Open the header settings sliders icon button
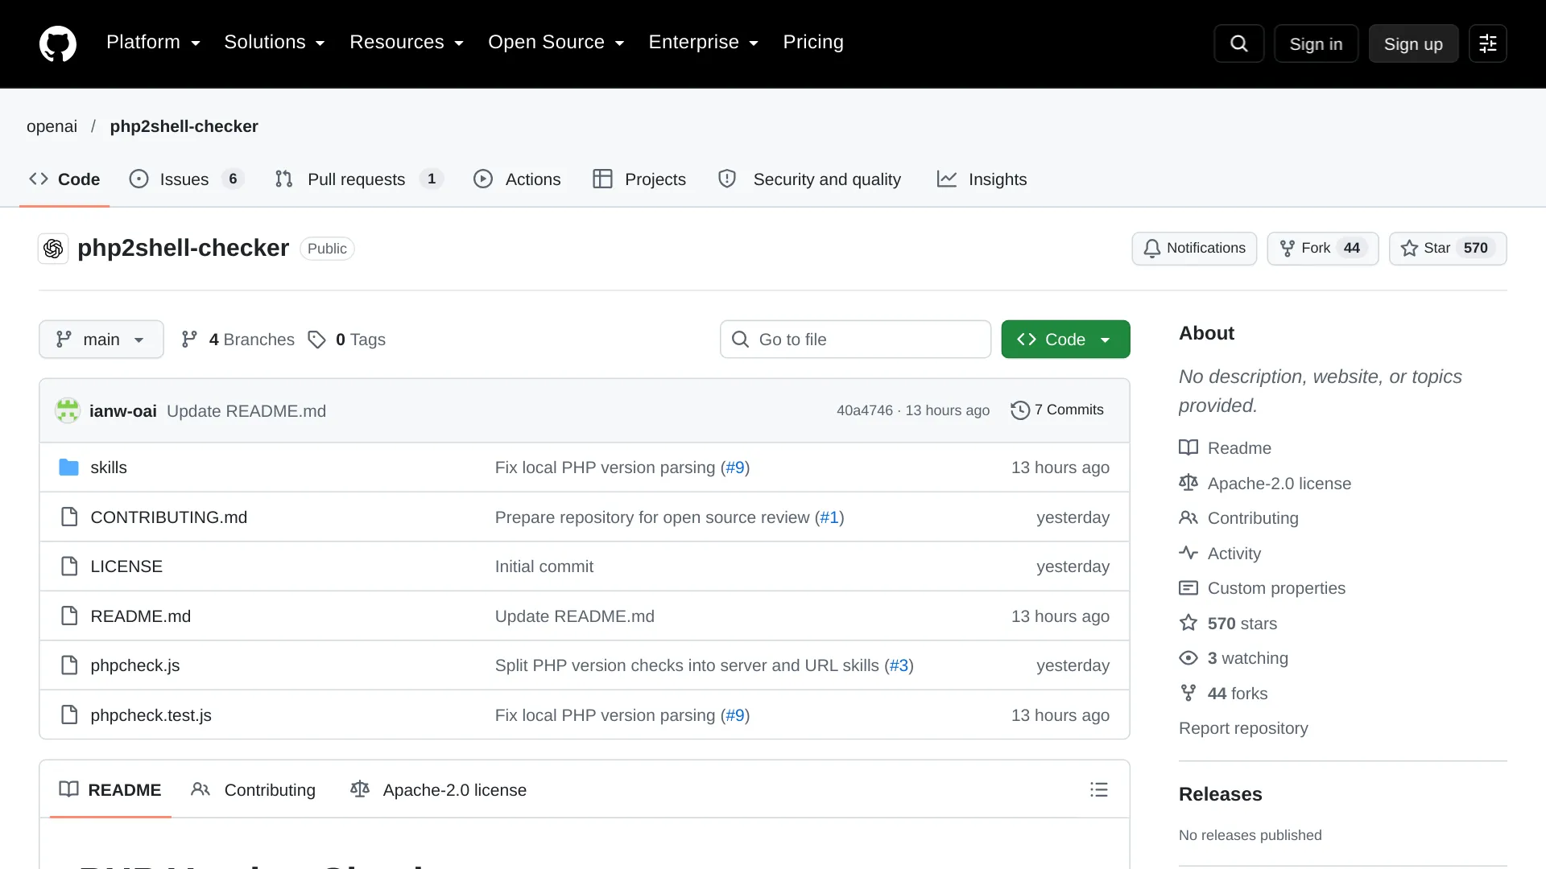Screen dimensions: 1546x869 pyautogui.click(x=1487, y=43)
